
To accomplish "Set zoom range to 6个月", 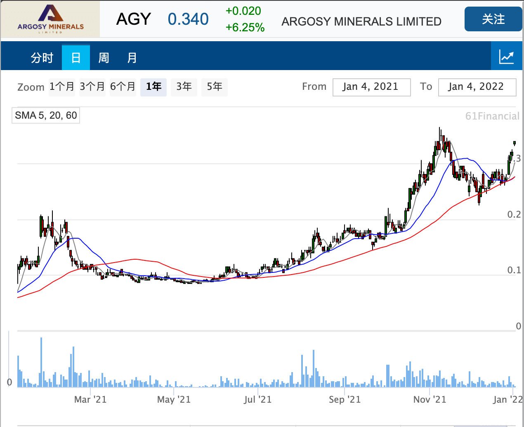I will 123,87.
